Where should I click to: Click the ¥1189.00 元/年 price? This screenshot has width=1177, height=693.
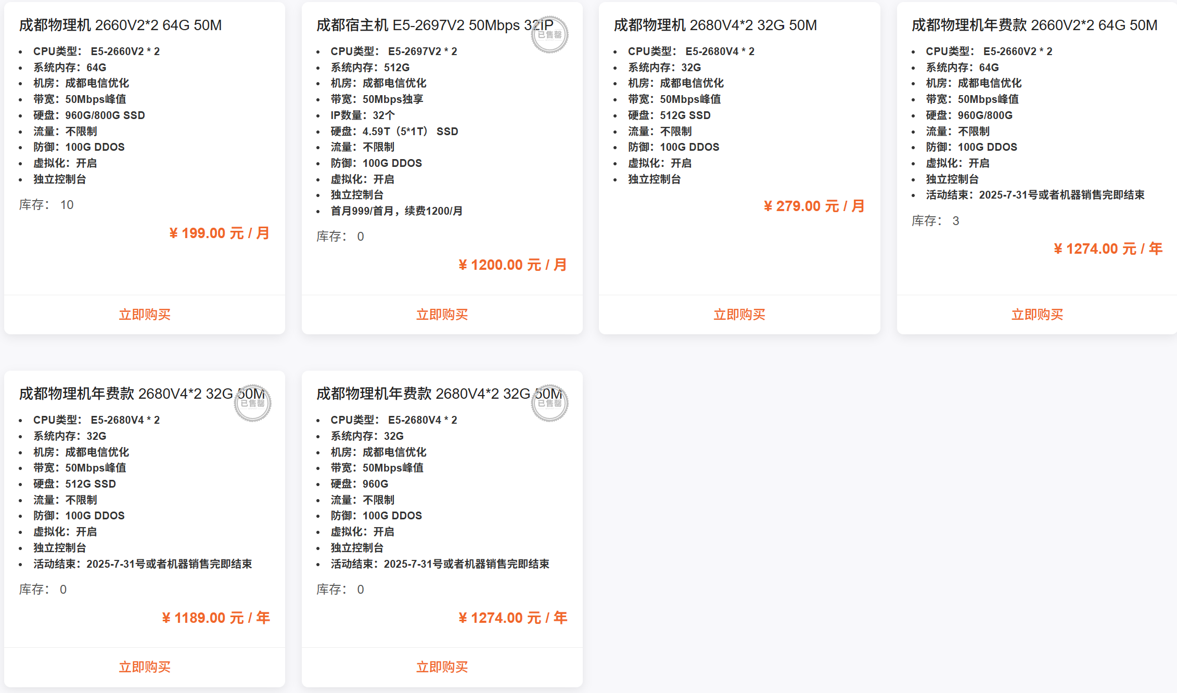pos(216,618)
